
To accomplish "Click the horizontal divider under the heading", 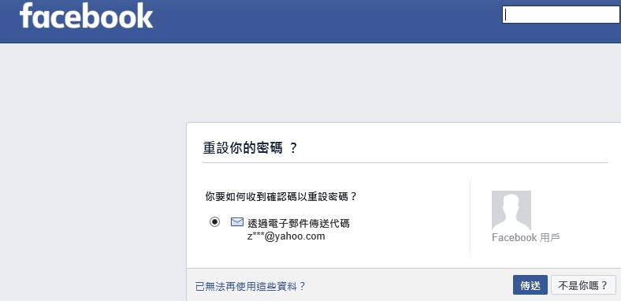I will (x=405, y=162).
